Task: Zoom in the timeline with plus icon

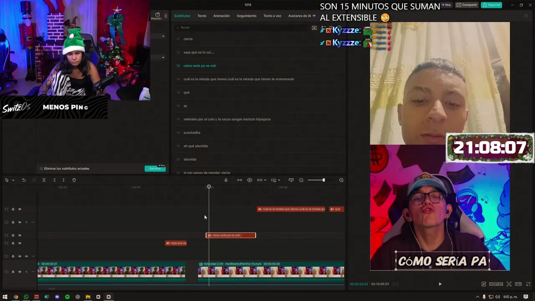Action: (x=341, y=180)
